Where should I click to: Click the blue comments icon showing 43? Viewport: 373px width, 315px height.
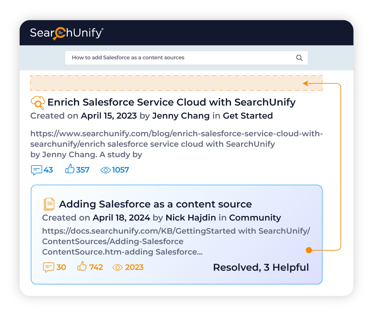click(x=36, y=170)
